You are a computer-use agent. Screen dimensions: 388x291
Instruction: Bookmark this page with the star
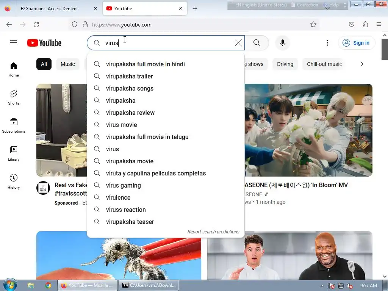(x=313, y=24)
